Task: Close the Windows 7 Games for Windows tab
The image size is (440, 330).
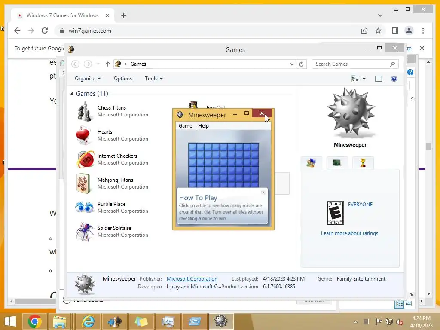Action: pos(107,15)
